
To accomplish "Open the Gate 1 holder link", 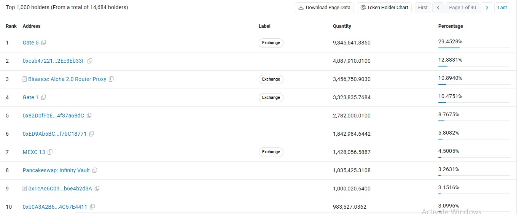I will click(31, 97).
